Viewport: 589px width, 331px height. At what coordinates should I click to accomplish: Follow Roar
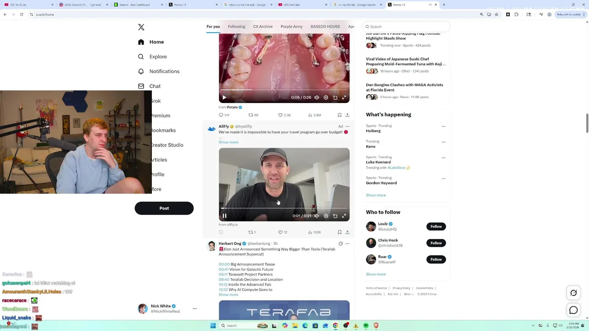pyautogui.click(x=436, y=259)
